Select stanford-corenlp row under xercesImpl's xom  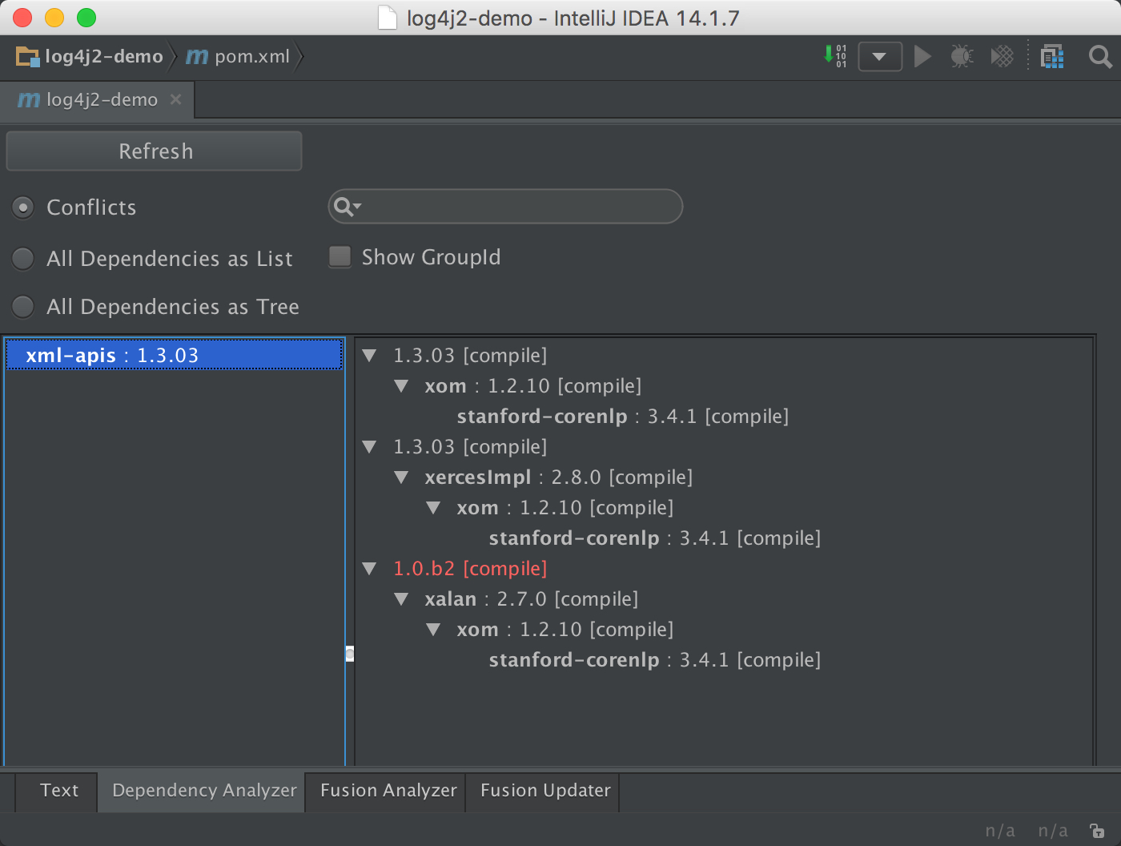(x=654, y=538)
